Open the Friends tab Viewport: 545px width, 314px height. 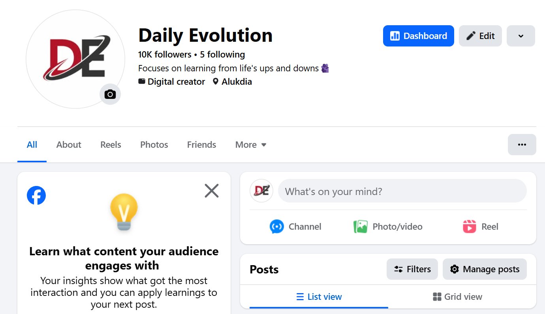(x=201, y=145)
